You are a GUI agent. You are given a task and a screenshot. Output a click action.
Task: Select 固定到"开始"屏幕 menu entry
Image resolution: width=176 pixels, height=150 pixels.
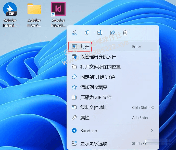coord(113,77)
